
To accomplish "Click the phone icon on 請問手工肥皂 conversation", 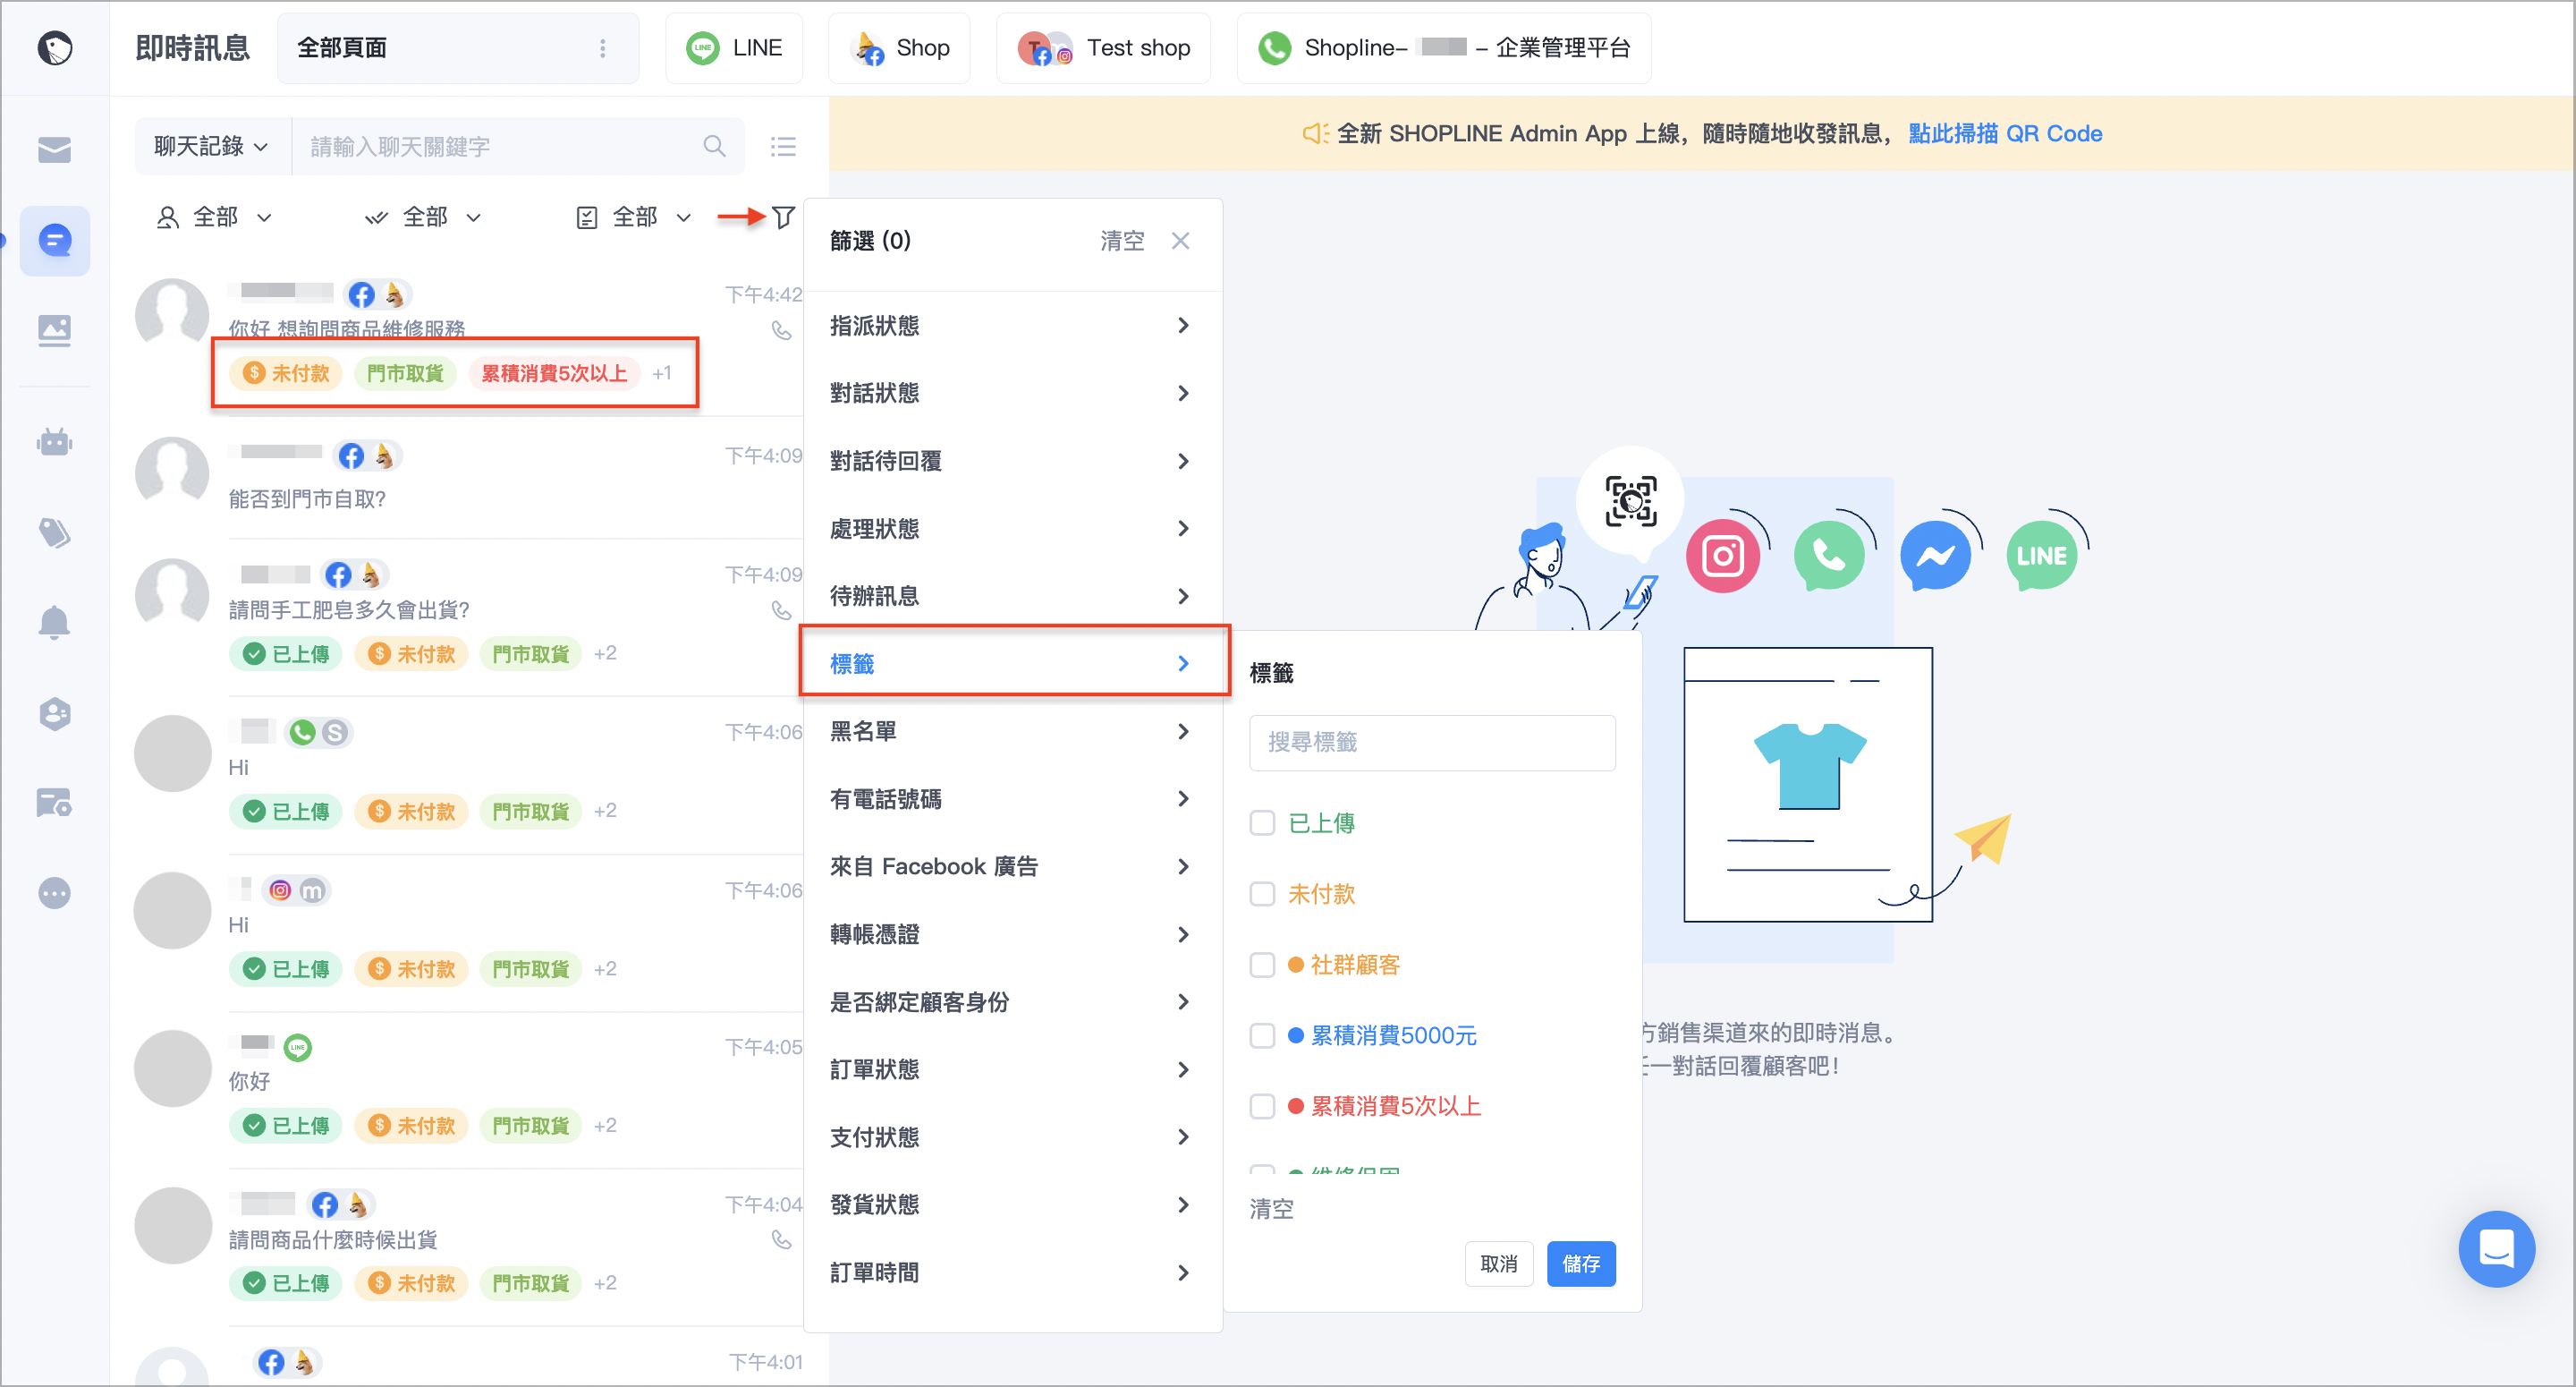I will (x=781, y=610).
